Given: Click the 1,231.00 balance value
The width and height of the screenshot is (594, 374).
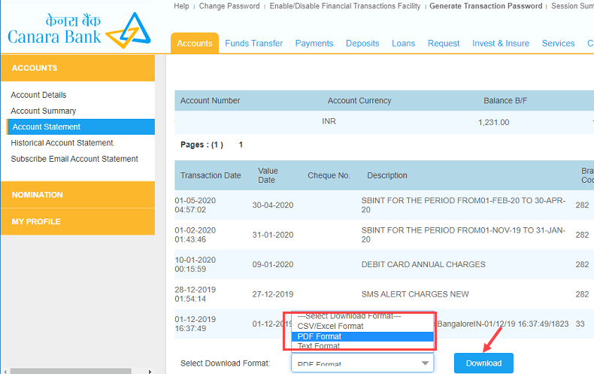Looking at the screenshot, I should 493,122.
